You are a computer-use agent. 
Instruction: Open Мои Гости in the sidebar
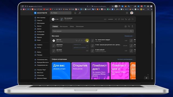point(39,73)
